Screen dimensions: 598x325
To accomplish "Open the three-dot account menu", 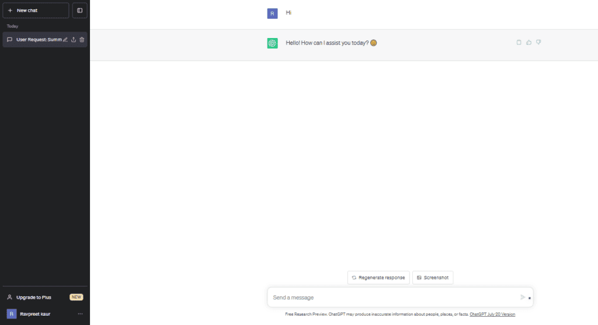I will coord(81,314).
